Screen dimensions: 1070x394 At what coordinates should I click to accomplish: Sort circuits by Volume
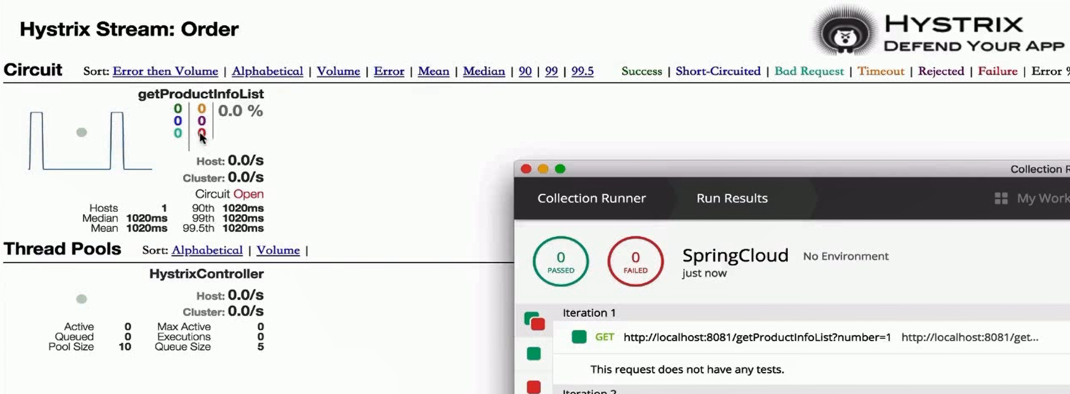[x=339, y=71]
